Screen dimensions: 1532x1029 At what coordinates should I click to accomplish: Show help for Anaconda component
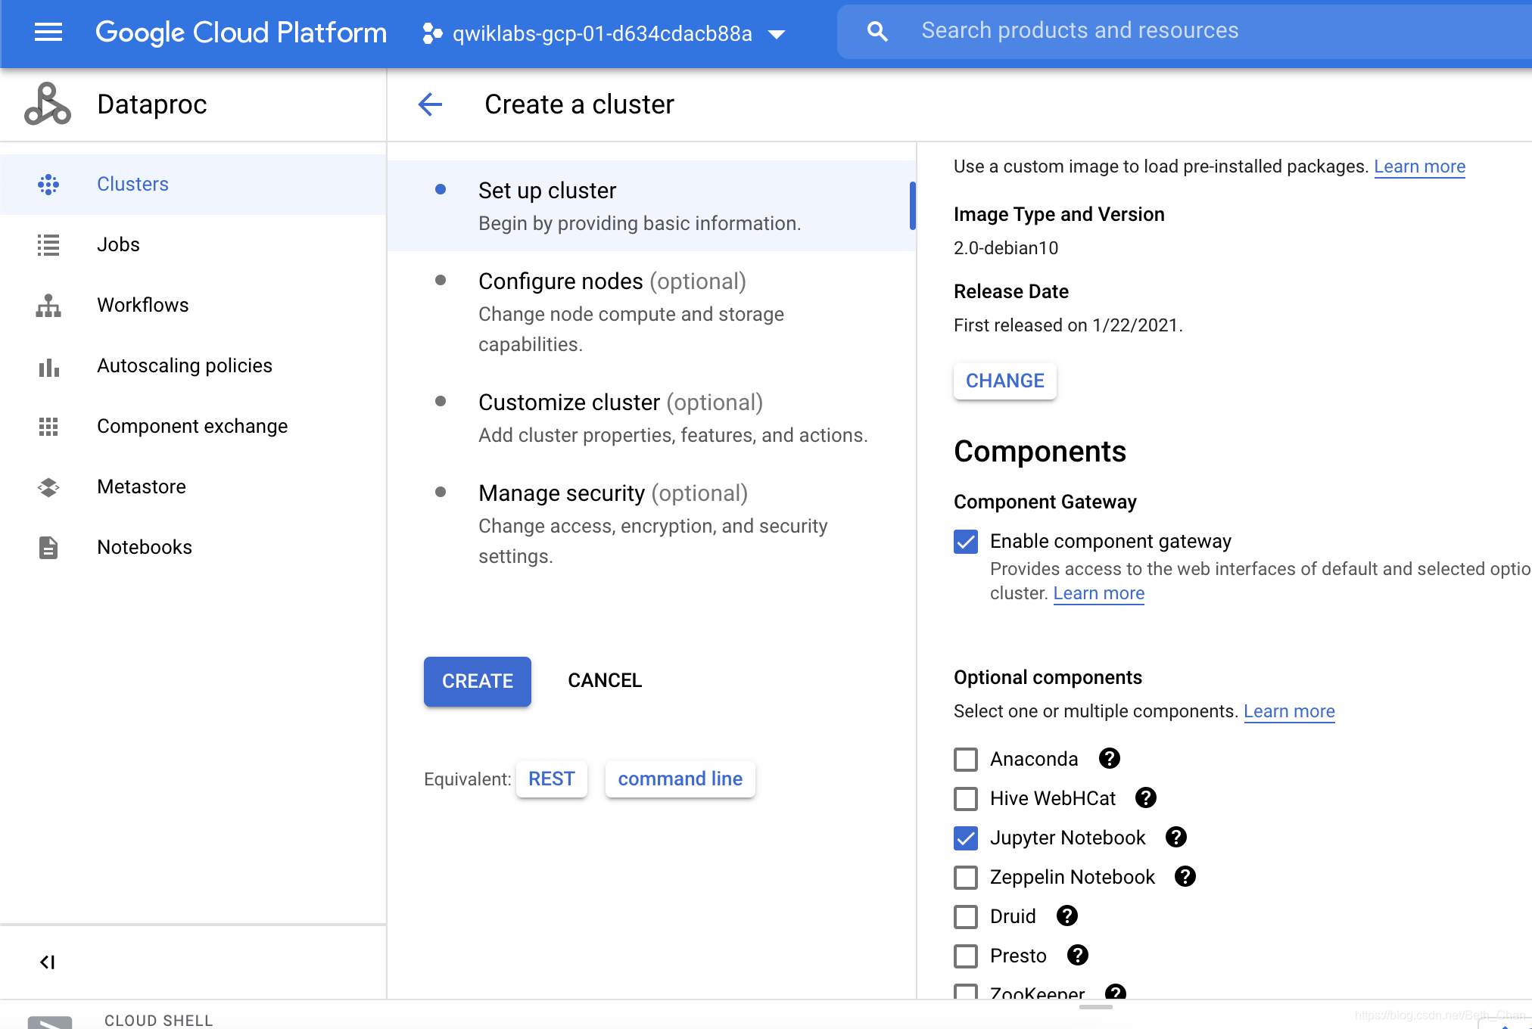tap(1110, 758)
